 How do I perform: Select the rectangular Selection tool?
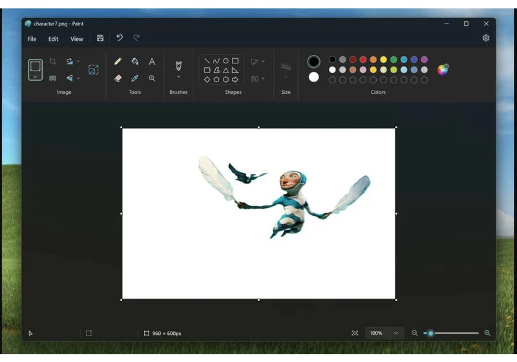pyautogui.click(x=36, y=67)
